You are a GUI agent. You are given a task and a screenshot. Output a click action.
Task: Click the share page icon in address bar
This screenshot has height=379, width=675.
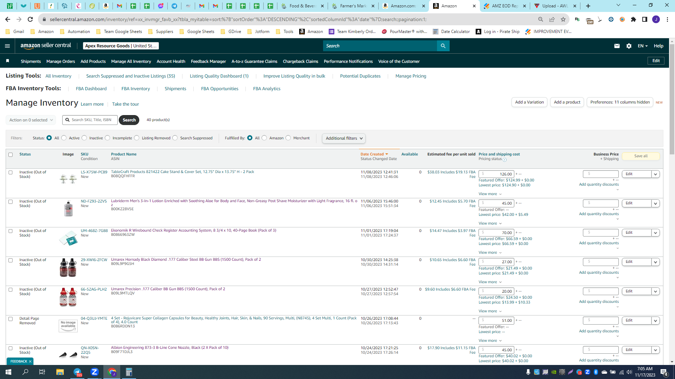(552, 19)
